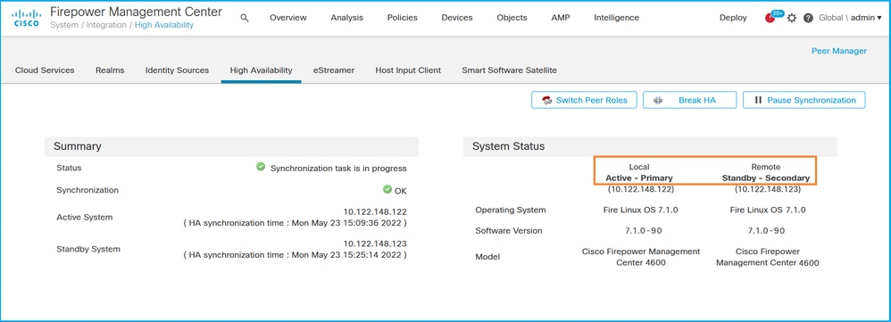Click the 'Standby - Secondary' role label
Viewport: 891px width, 322px height.
point(766,178)
